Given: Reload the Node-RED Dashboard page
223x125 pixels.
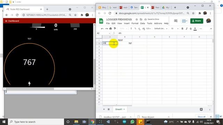Looking at the screenshot, I should coord(17,15).
